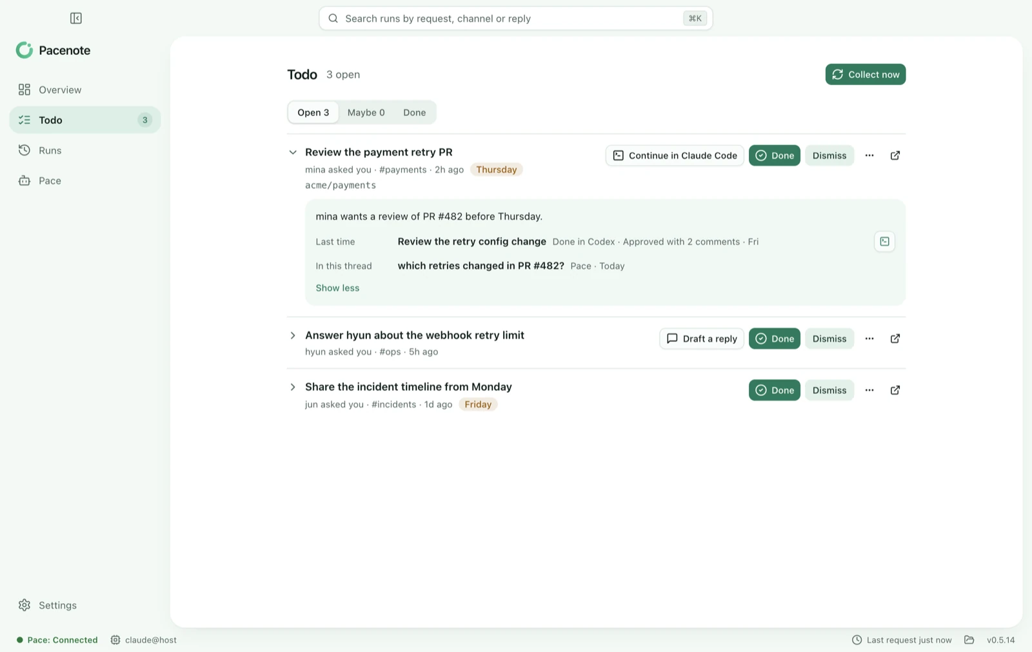This screenshot has height=652, width=1032.
Task: Open the Todo sidebar item
Action: click(84, 120)
